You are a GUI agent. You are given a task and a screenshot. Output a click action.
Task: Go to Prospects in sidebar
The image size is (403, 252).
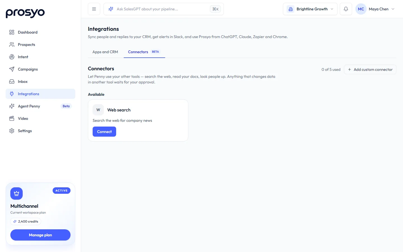pyautogui.click(x=40, y=45)
